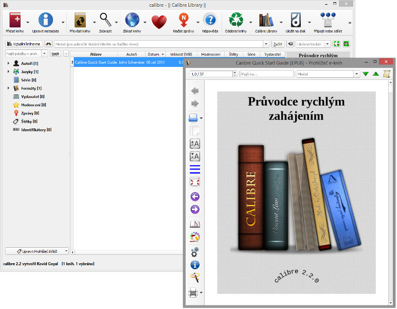
Task: Click the Načíst zprávy news icon
Action: (x=184, y=20)
